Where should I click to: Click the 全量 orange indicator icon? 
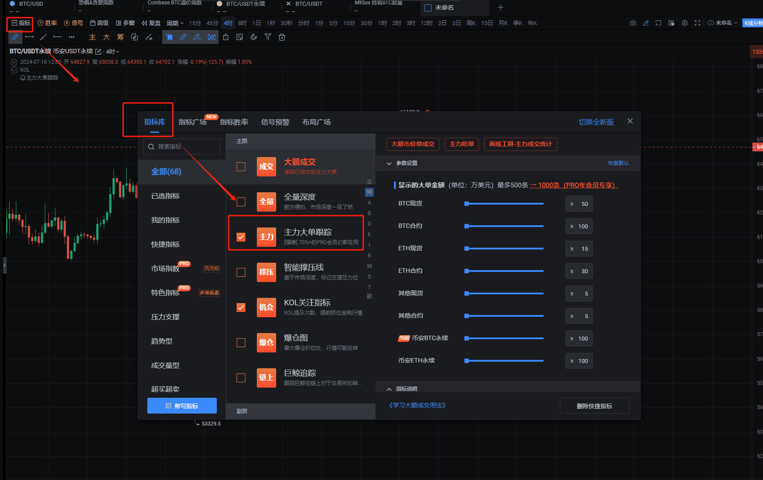click(267, 202)
